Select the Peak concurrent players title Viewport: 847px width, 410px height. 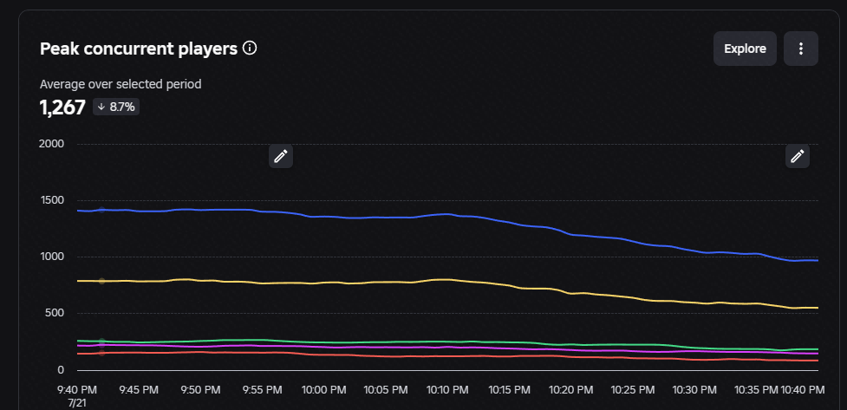point(139,49)
